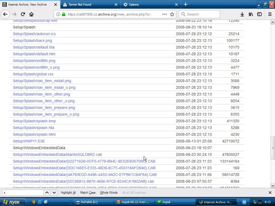
Task: Toggle Highlight All in find bar
Action: pyautogui.click(x=68, y=193)
